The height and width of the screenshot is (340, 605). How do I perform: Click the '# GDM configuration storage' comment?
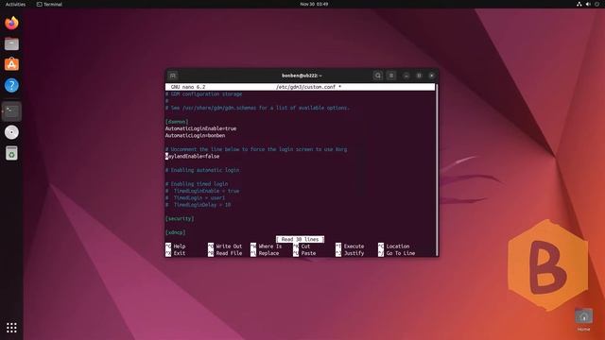(204, 94)
